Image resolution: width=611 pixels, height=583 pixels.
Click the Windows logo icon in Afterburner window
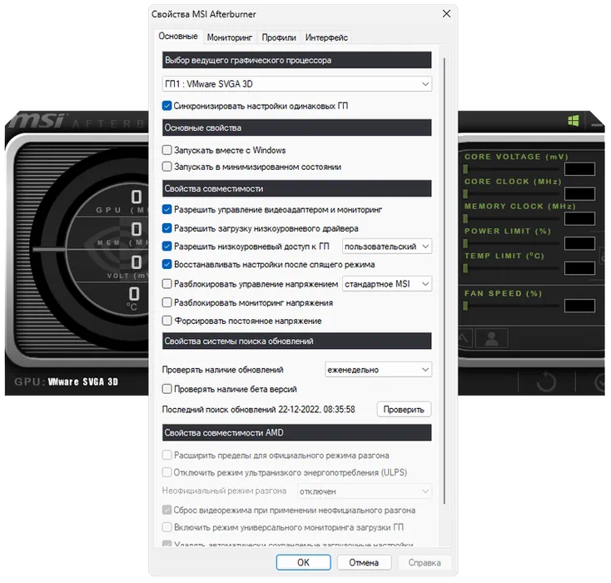coord(574,121)
